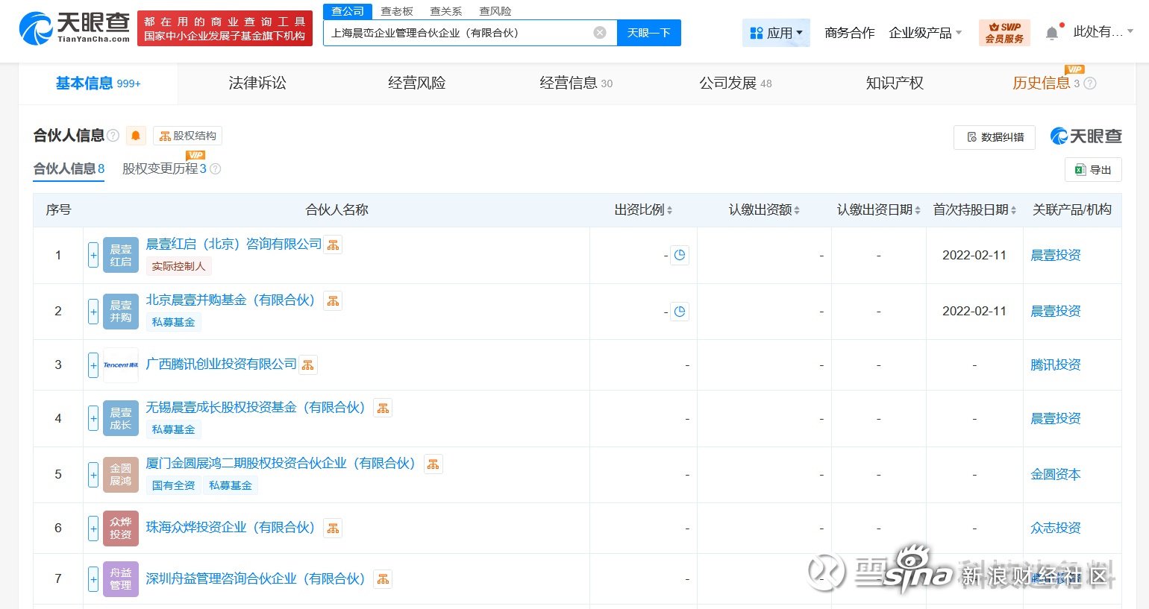
Task: Expand row 3 广西腾讯创业投资 details
Action: tap(93, 365)
